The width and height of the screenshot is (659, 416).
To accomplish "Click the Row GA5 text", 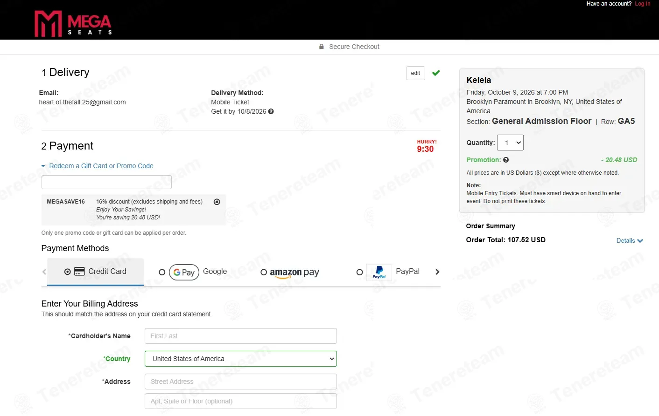I will point(618,121).
